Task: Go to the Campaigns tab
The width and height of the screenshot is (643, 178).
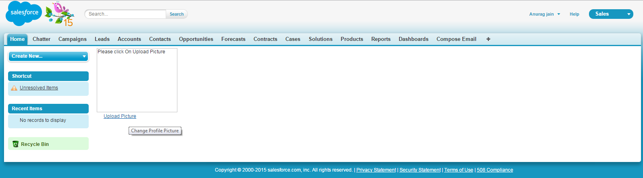Action: pos(73,39)
